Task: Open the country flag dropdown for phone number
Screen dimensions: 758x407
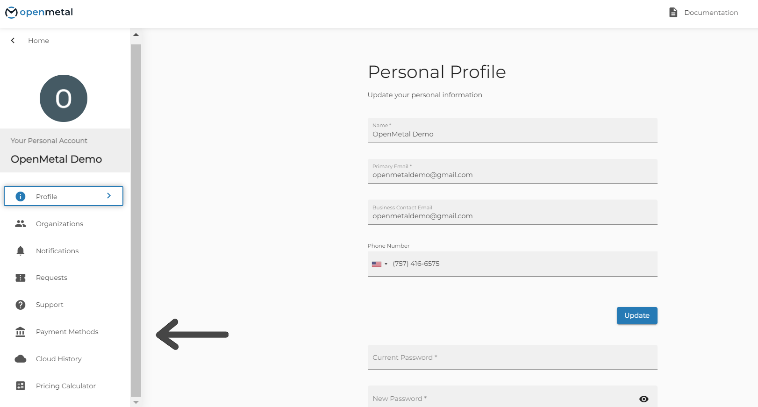Action: point(380,264)
